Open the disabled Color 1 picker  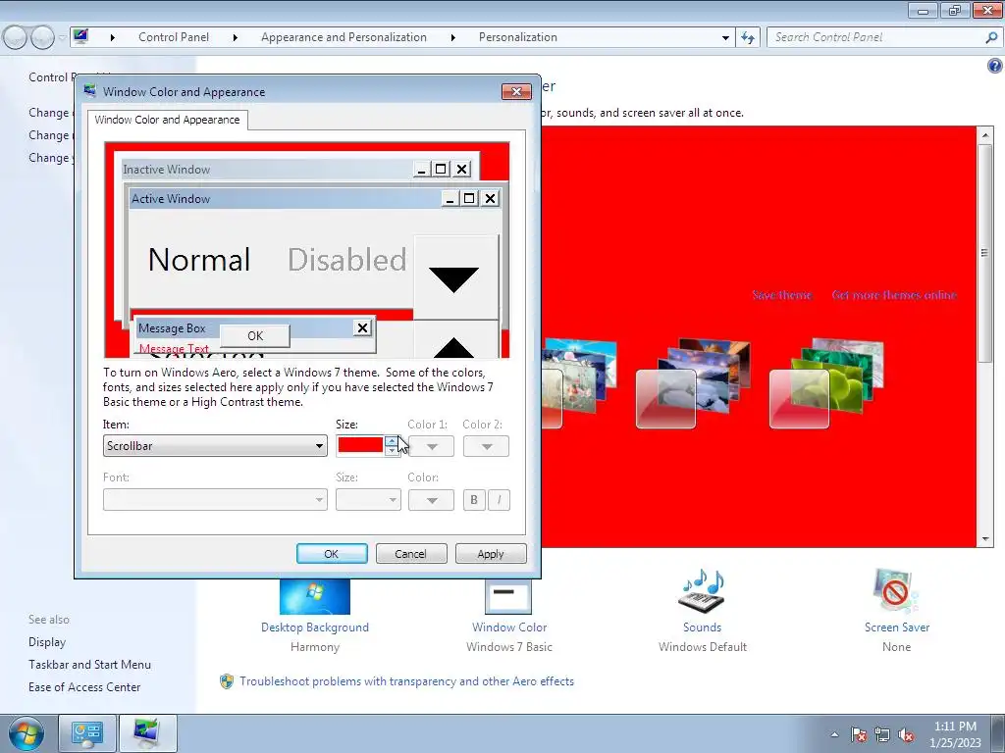point(432,446)
